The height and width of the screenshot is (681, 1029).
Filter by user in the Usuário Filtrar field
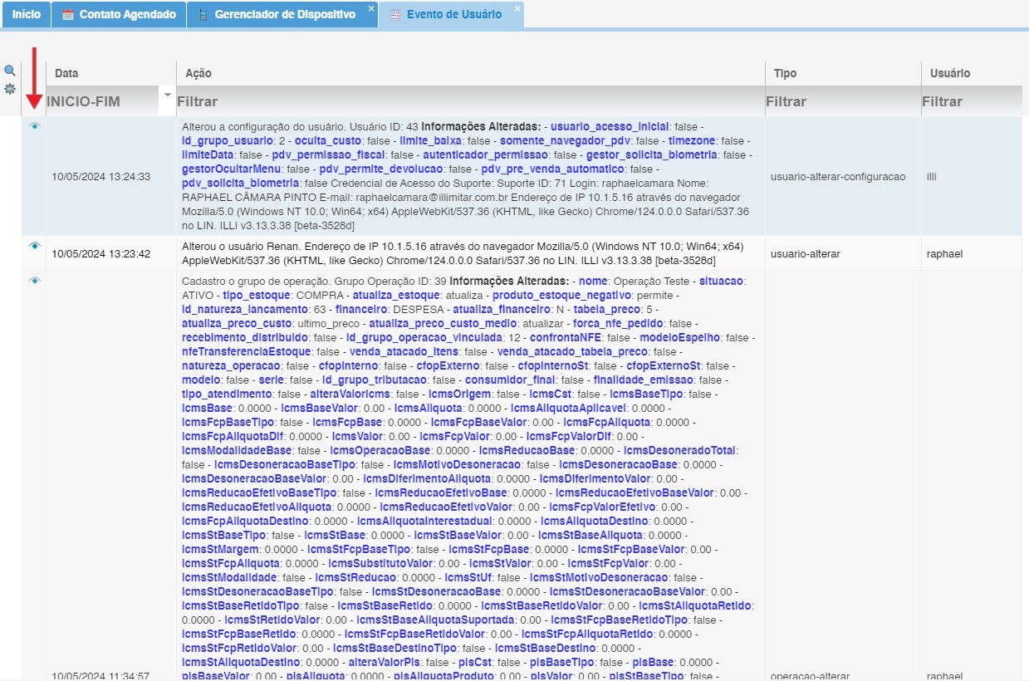click(x=972, y=101)
